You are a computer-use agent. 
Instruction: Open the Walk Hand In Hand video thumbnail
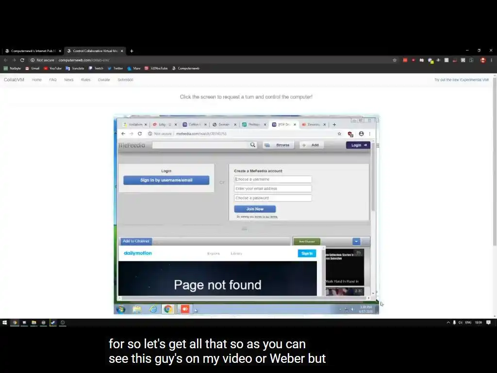[x=345, y=267]
